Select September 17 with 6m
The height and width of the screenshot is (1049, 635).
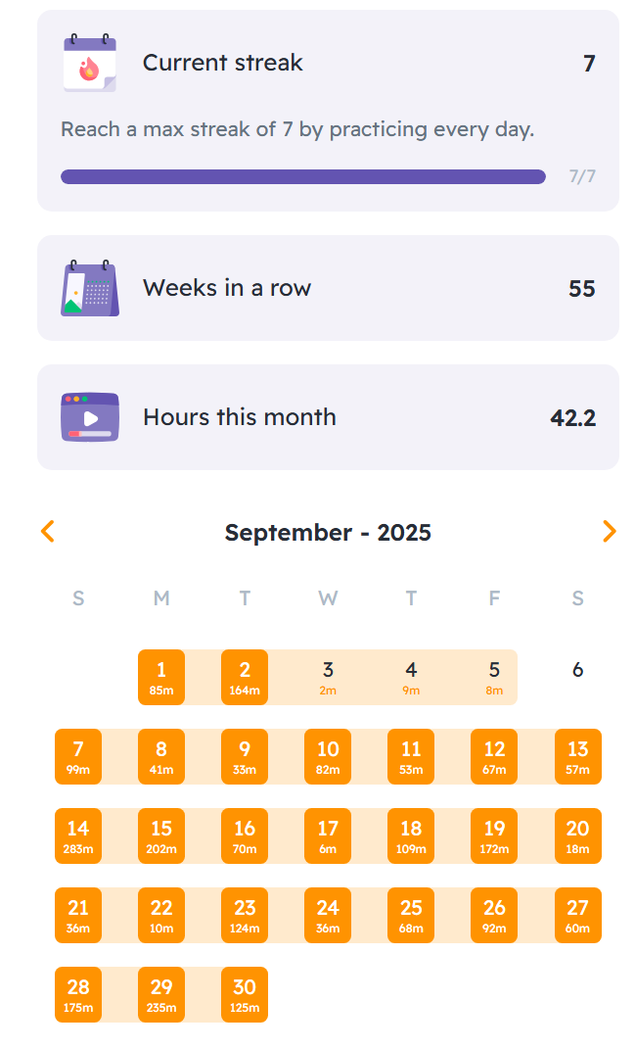328,835
